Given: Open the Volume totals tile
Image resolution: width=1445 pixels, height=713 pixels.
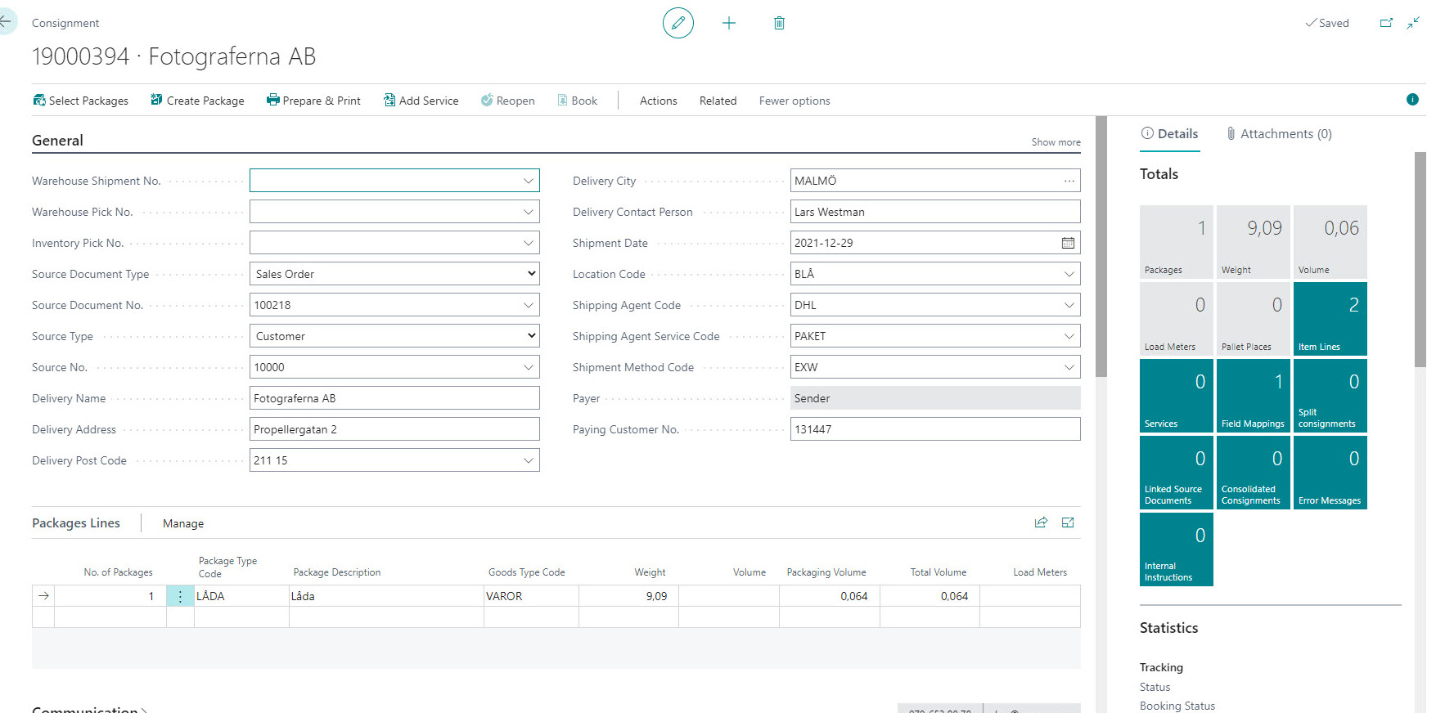Looking at the screenshot, I should tap(1330, 241).
